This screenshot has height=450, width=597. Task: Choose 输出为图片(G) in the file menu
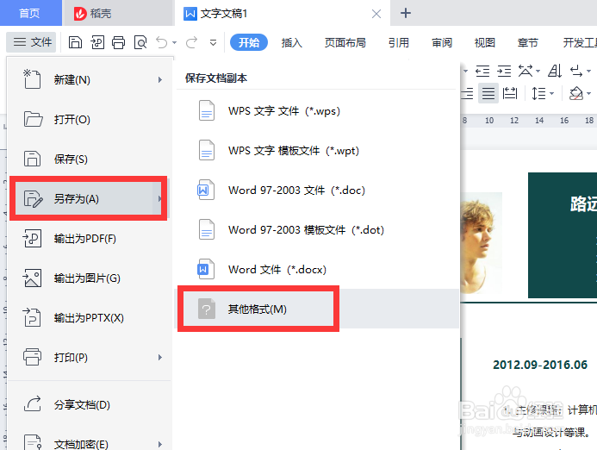(x=90, y=278)
